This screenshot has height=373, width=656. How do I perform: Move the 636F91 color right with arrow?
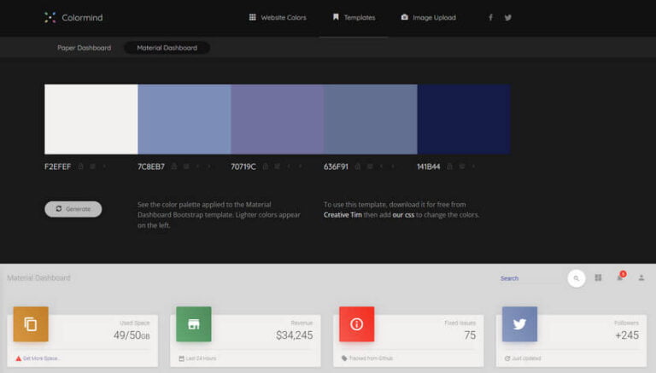pos(392,166)
